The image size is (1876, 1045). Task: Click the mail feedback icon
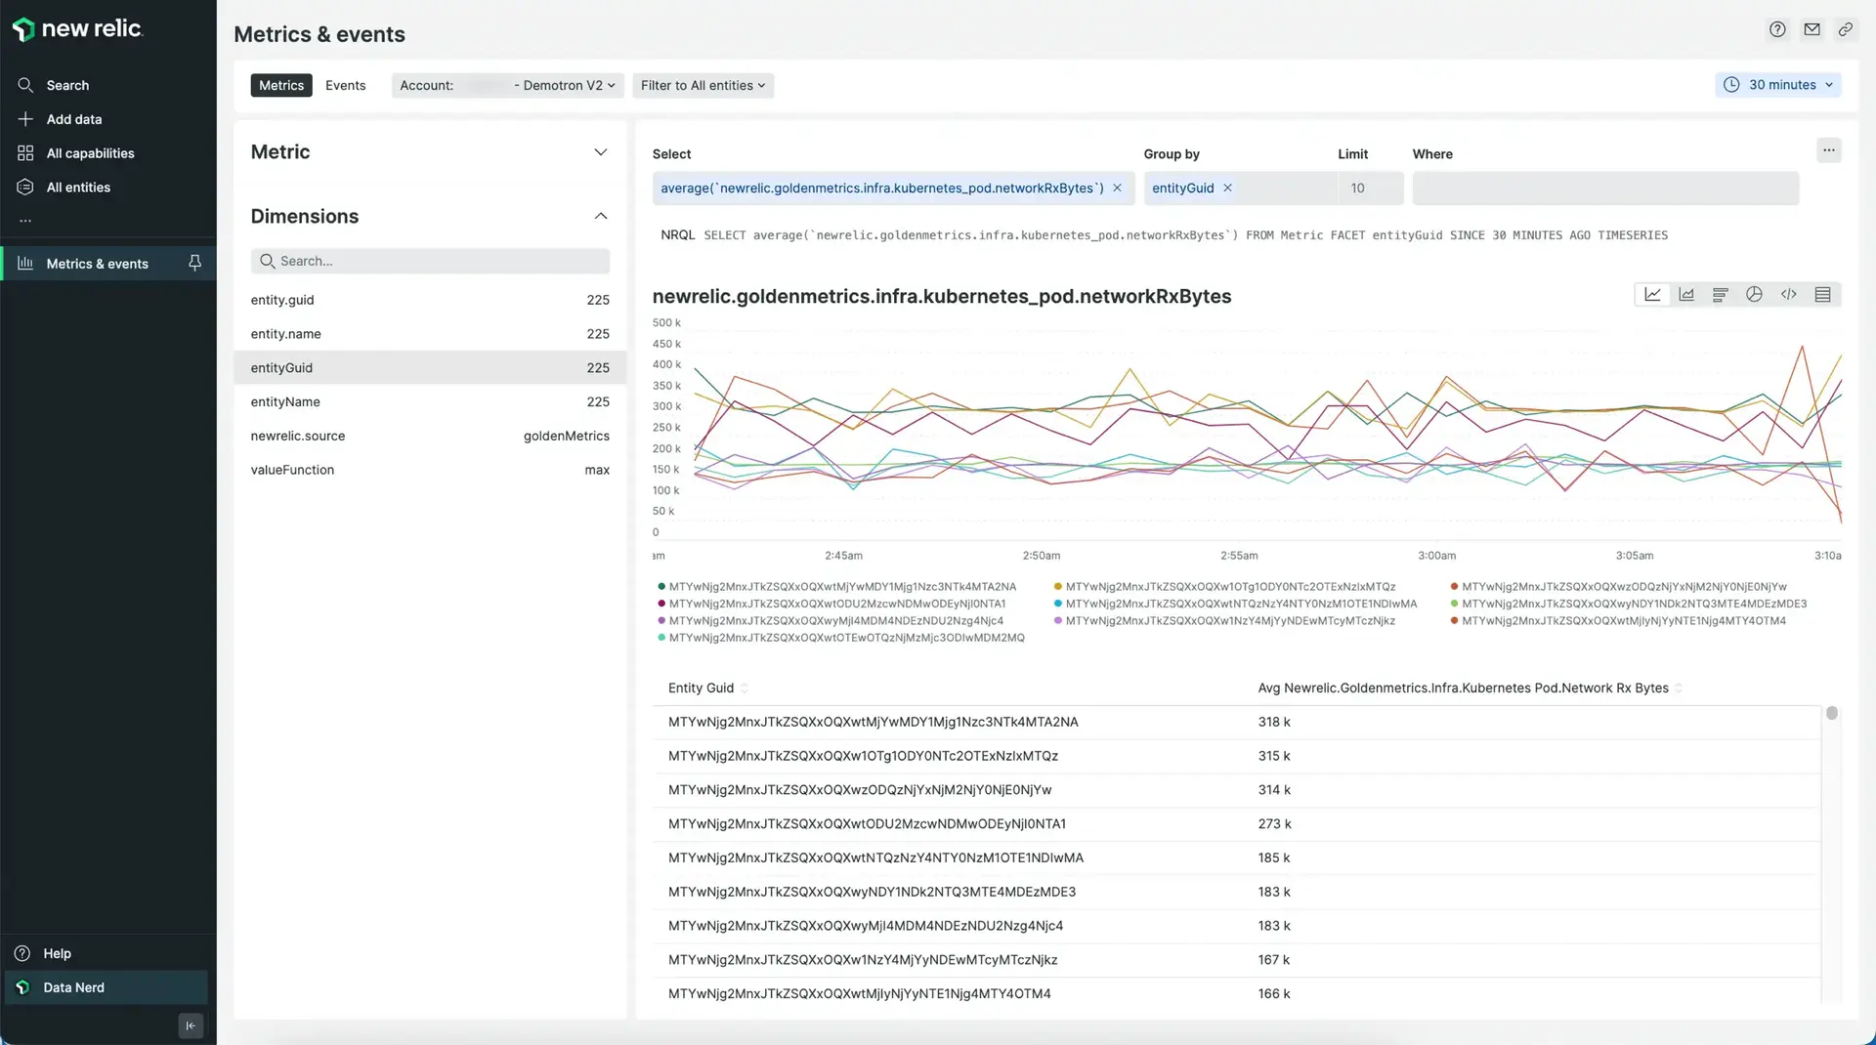[1812, 29]
